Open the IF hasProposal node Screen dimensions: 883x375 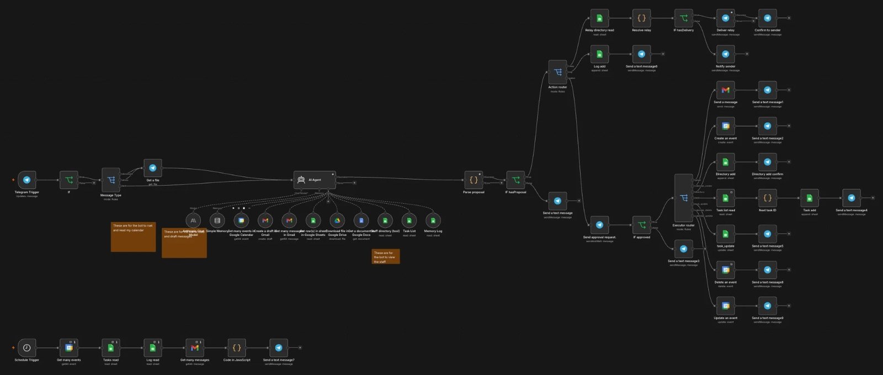coord(515,180)
